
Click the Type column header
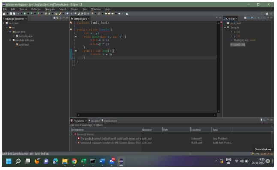coord(222,130)
